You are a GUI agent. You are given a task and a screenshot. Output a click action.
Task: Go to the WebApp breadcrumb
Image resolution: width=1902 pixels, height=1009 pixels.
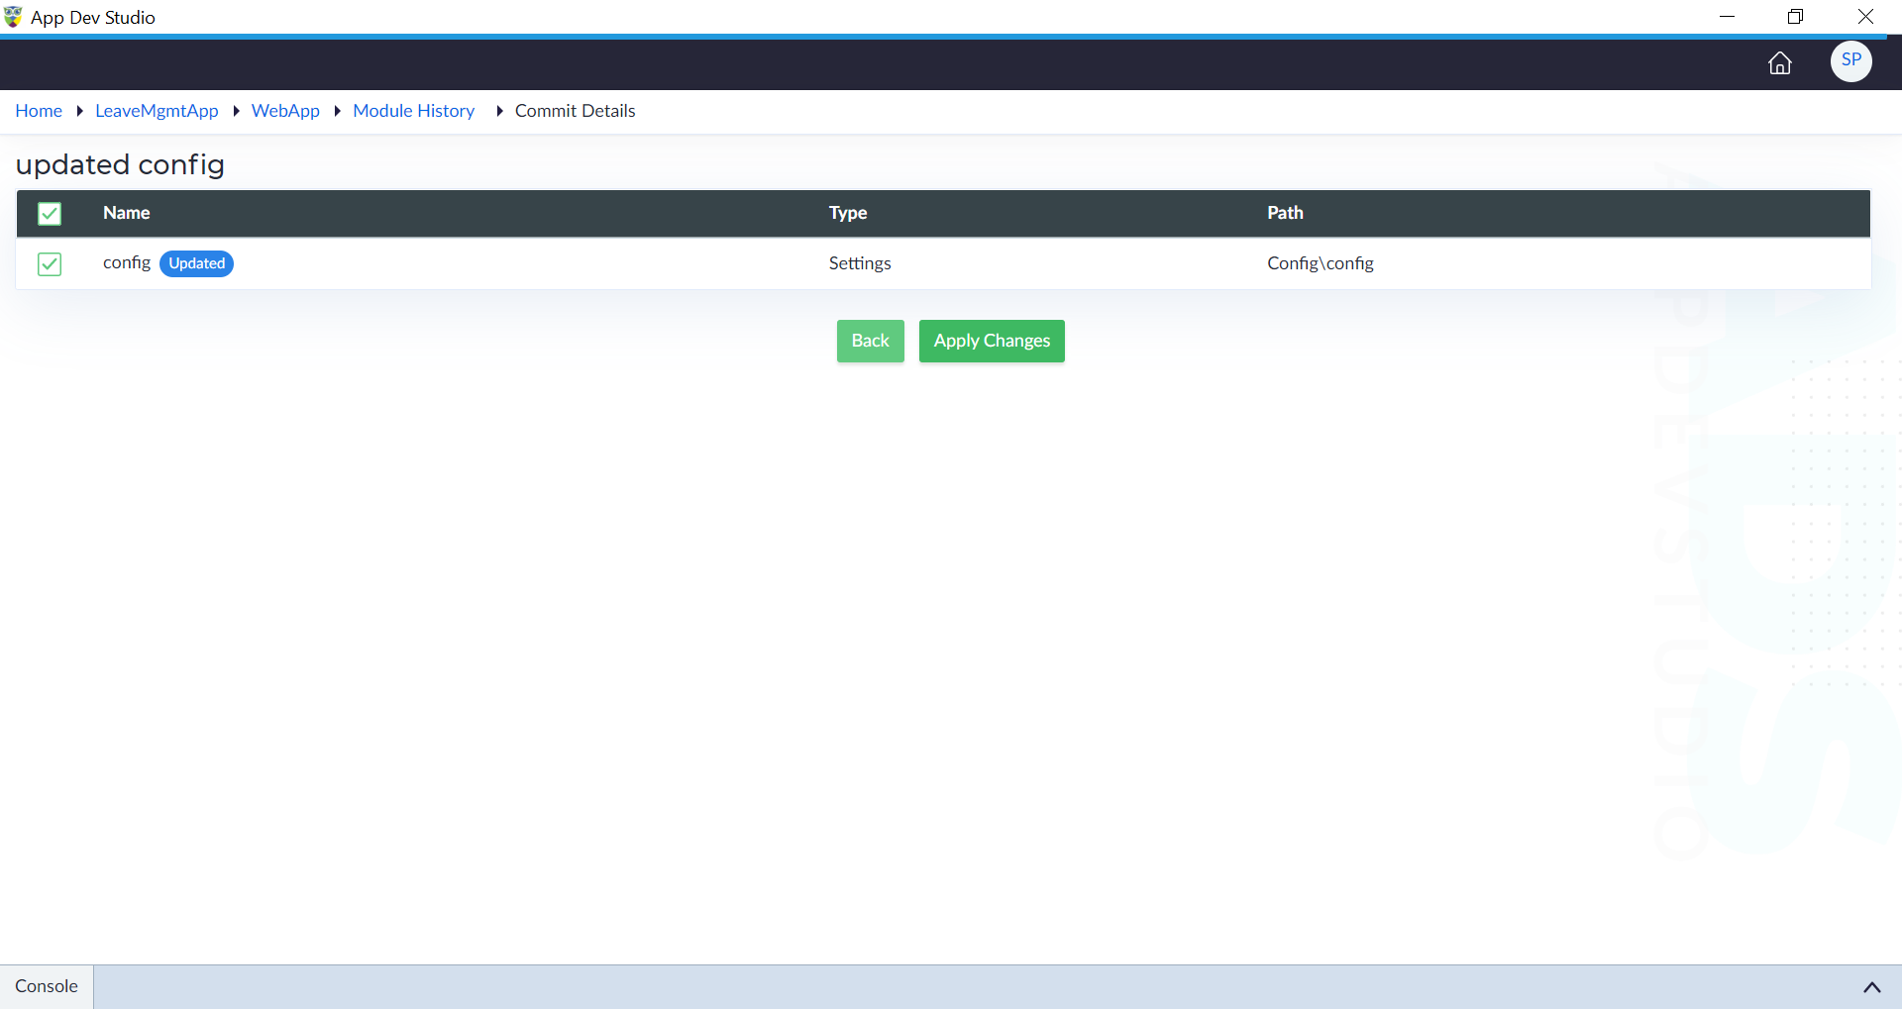point(285,111)
